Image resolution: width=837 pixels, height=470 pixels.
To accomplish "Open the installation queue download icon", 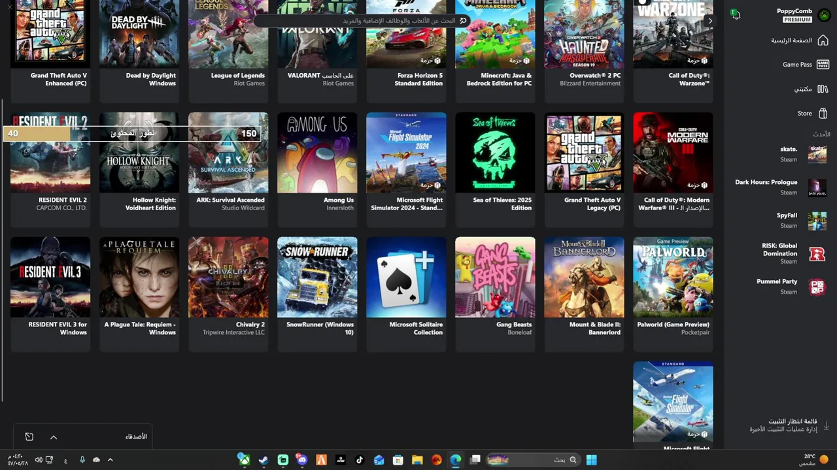I will [826, 425].
